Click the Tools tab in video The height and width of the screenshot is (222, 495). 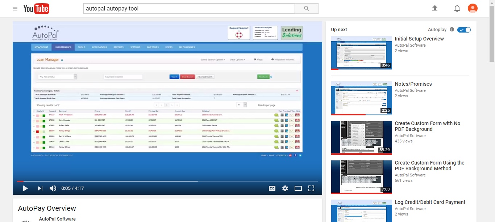tap(82, 47)
